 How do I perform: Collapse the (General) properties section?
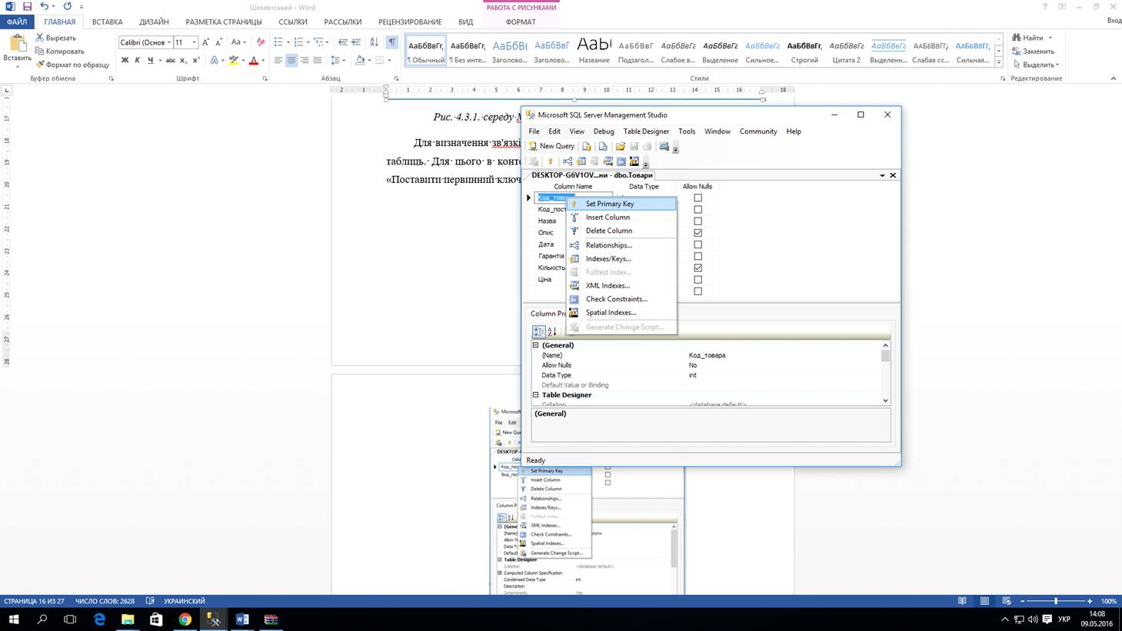(536, 345)
